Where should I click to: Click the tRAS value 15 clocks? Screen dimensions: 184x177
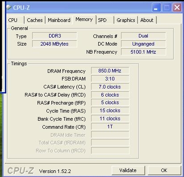[x=110, y=111]
